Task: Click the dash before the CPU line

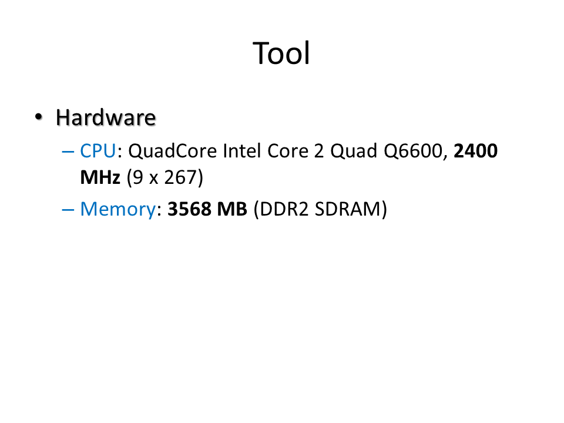Action: pyautogui.click(x=68, y=152)
